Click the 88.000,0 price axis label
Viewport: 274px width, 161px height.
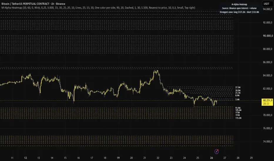(x=268, y=49)
